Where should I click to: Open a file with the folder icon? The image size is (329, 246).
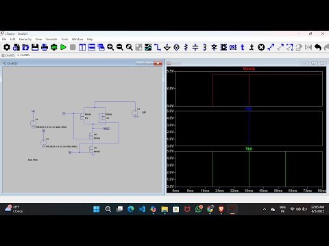click(25, 47)
